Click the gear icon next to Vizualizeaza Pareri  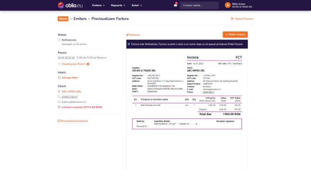click(88, 64)
